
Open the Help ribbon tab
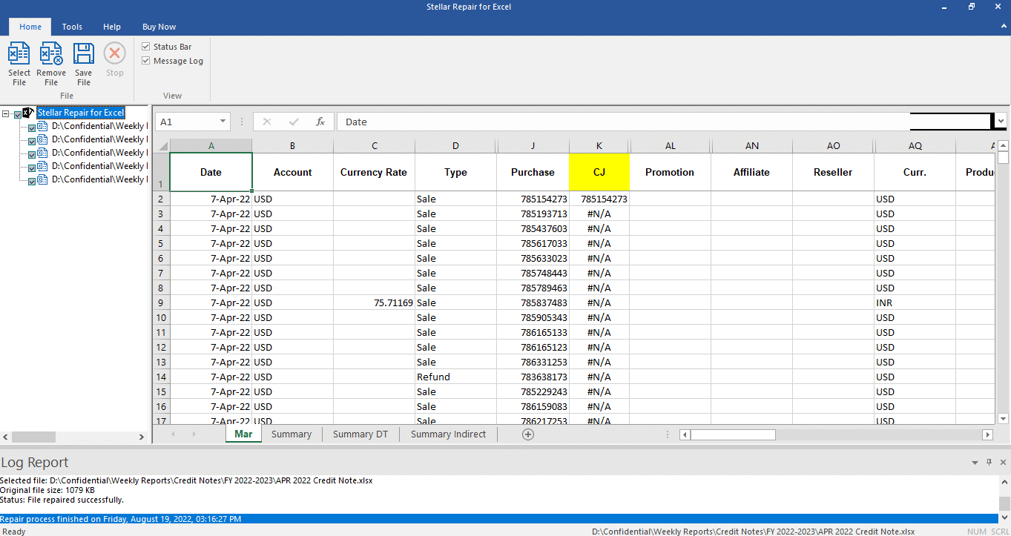point(112,27)
